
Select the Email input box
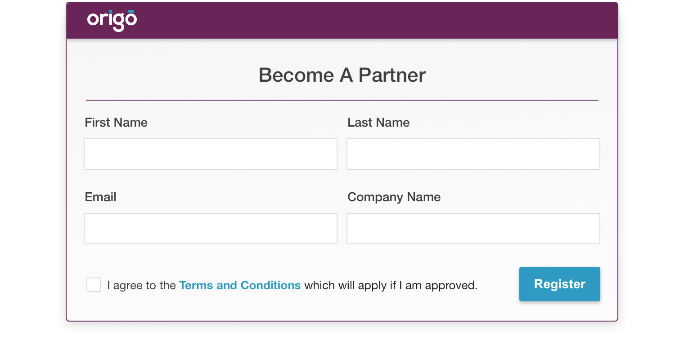(x=211, y=229)
